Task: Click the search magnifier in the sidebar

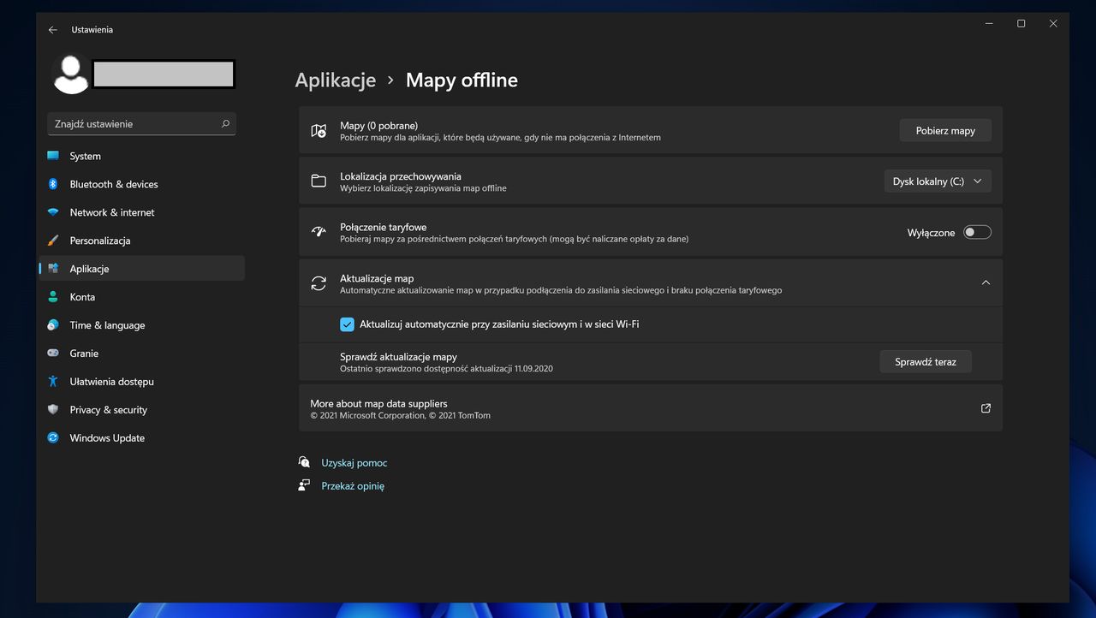Action: point(225,123)
